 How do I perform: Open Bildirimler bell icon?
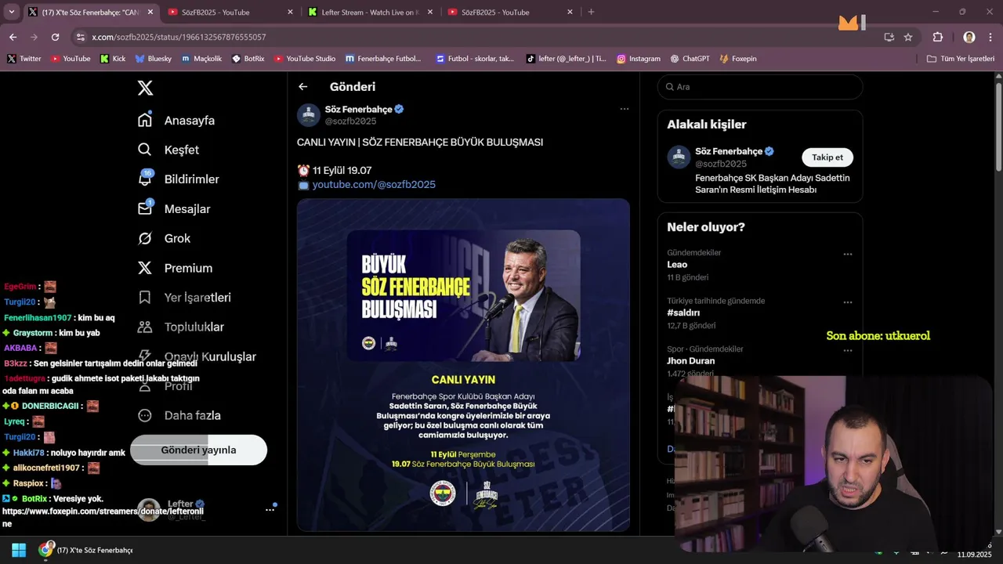(144, 179)
